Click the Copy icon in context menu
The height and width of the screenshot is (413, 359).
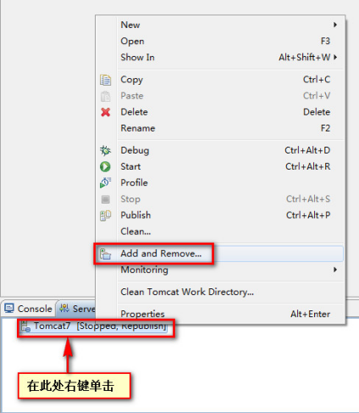[105, 80]
